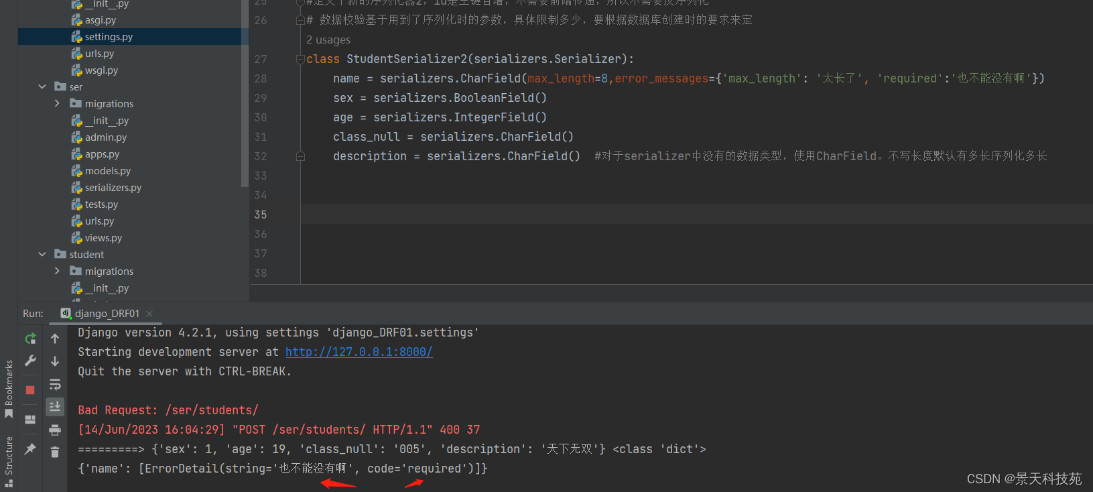This screenshot has height=492, width=1093.
Task: Click the POST /ser/students/ 400 log line
Action: (x=279, y=430)
